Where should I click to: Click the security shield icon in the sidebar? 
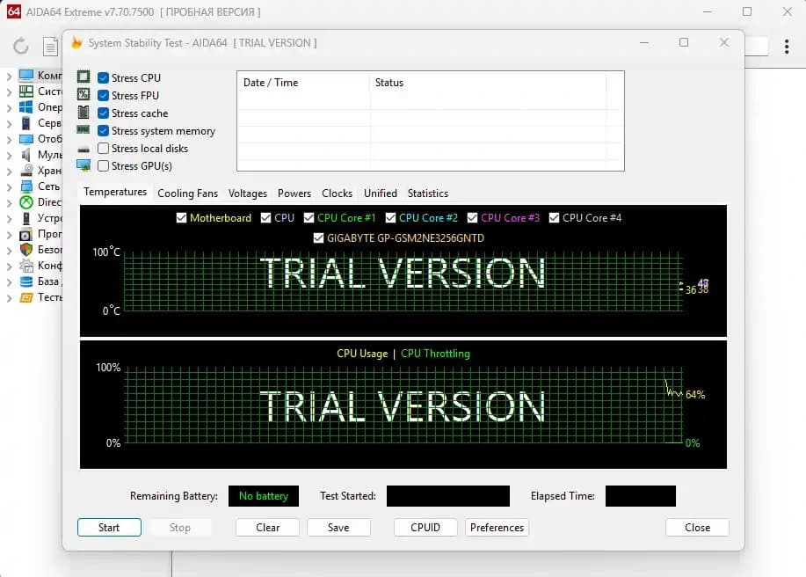(x=26, y=250)
